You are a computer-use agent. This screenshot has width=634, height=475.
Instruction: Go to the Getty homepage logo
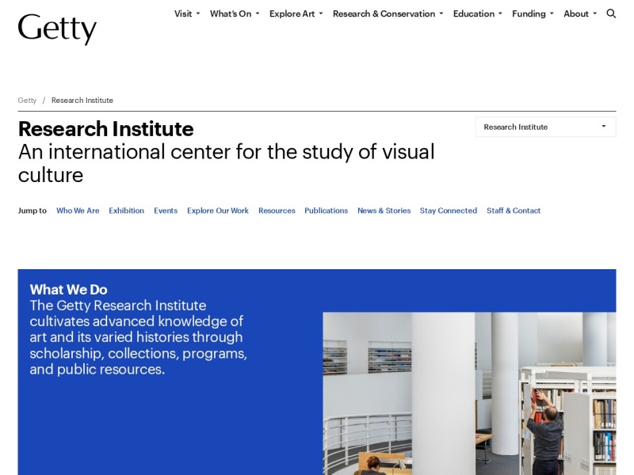click(x=57, y=28)
